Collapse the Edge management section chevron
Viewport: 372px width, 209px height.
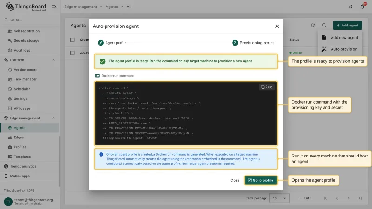53,118
